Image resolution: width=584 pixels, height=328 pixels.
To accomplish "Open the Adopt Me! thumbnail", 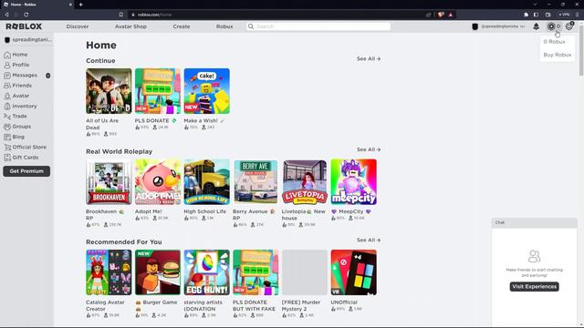I will point(158,182).
